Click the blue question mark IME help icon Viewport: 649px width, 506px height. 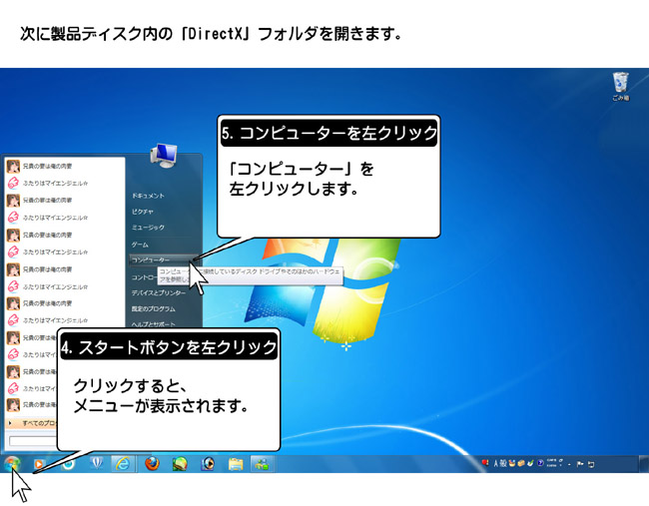point(540,463)
